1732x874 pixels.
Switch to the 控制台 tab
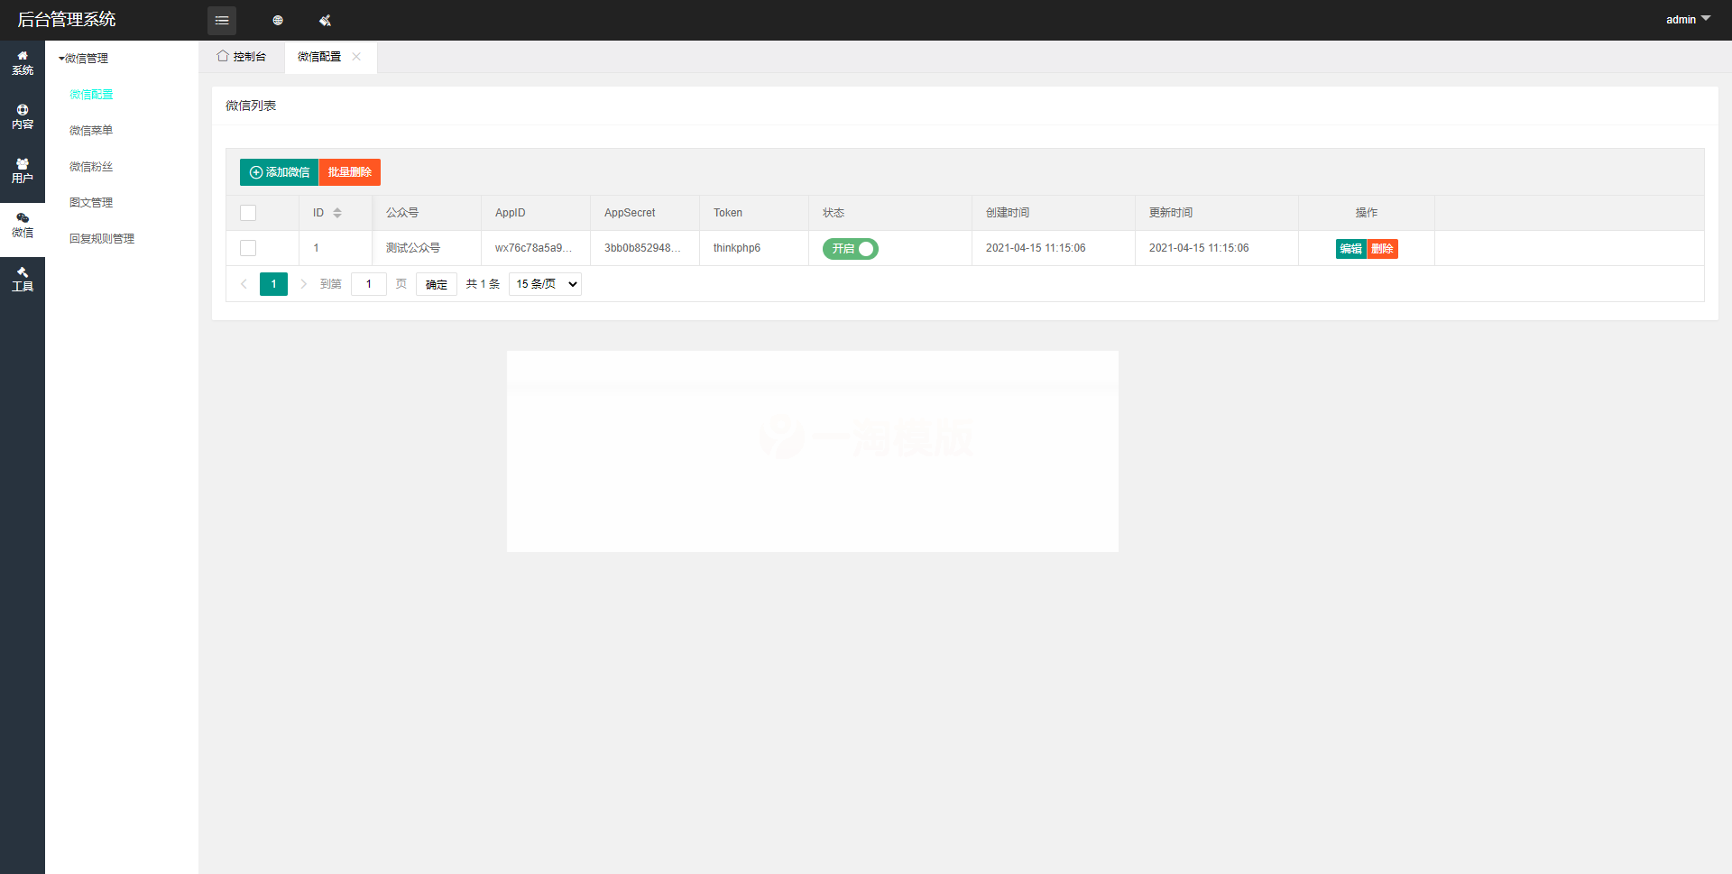click(242, 57)
